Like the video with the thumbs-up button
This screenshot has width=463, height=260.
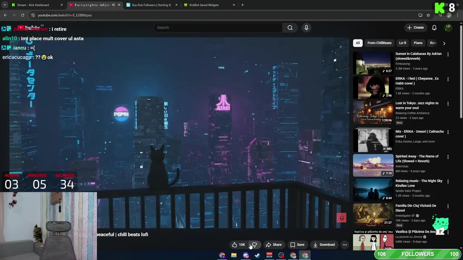[239, 245]
